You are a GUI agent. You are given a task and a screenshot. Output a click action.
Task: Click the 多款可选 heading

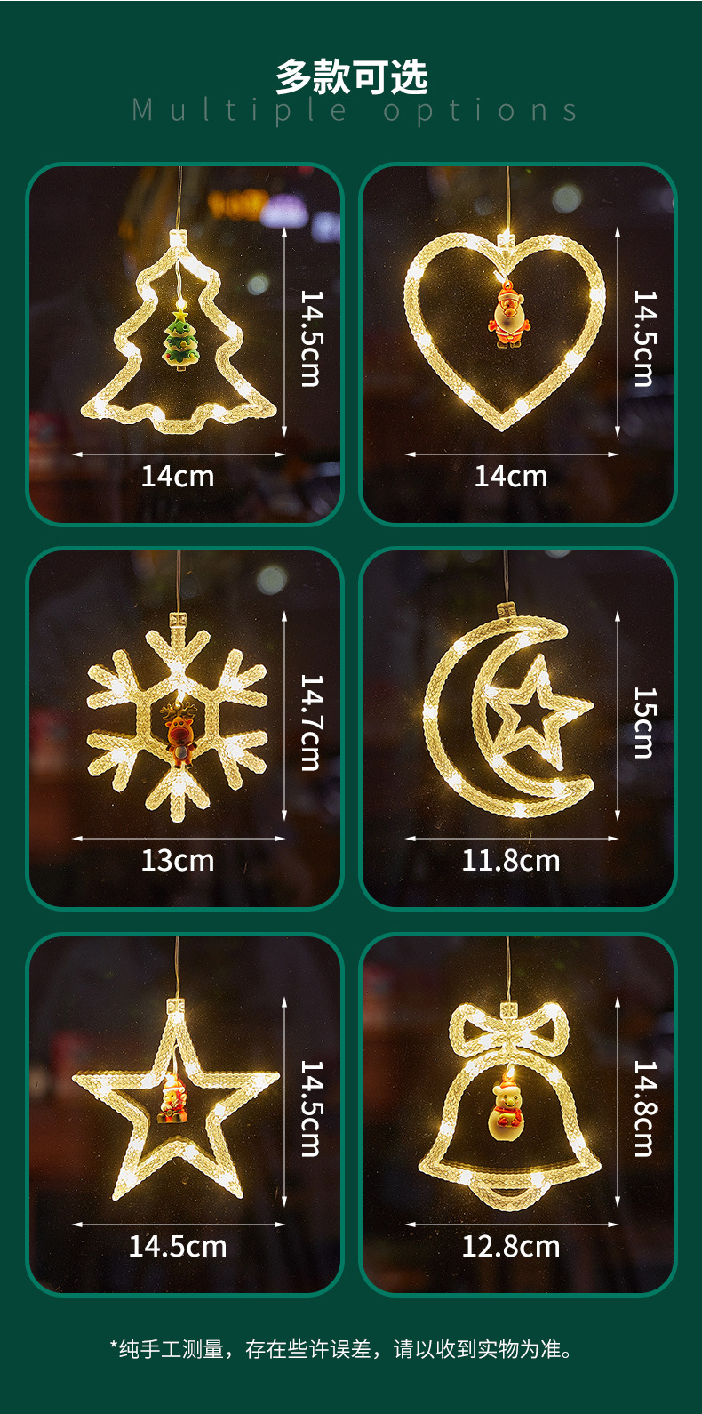(x=352, y=77)
